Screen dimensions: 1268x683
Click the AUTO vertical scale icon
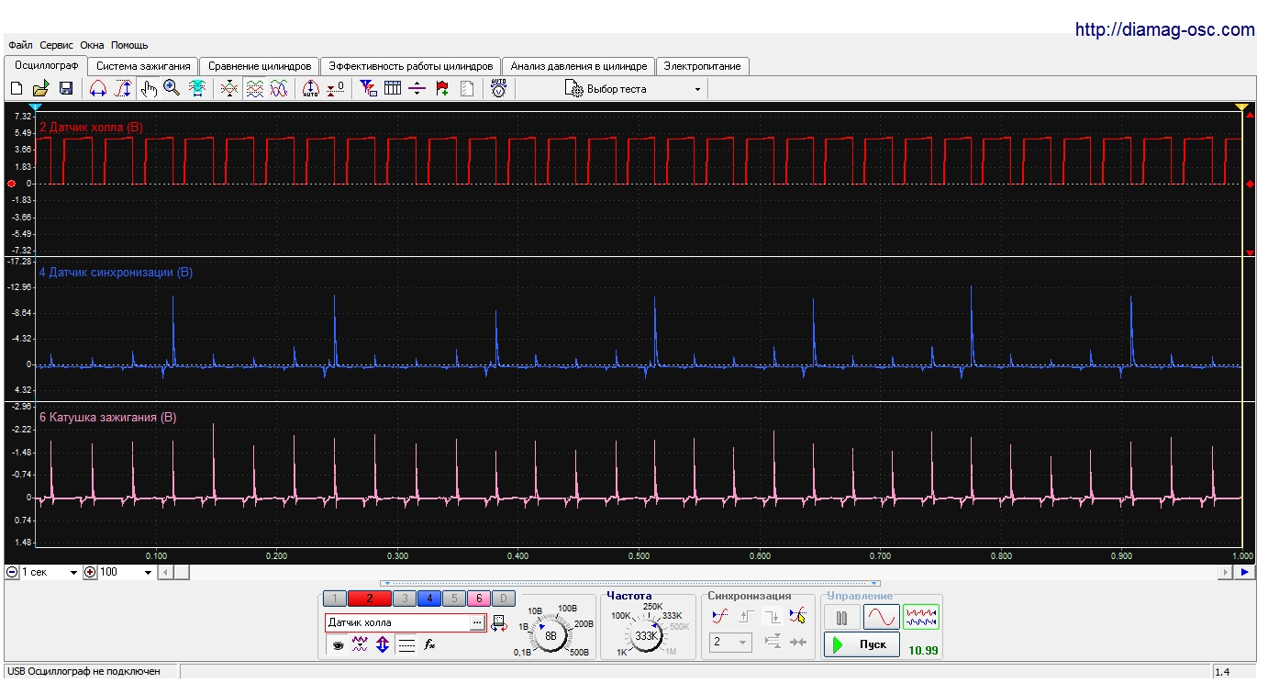click(310, 89)
